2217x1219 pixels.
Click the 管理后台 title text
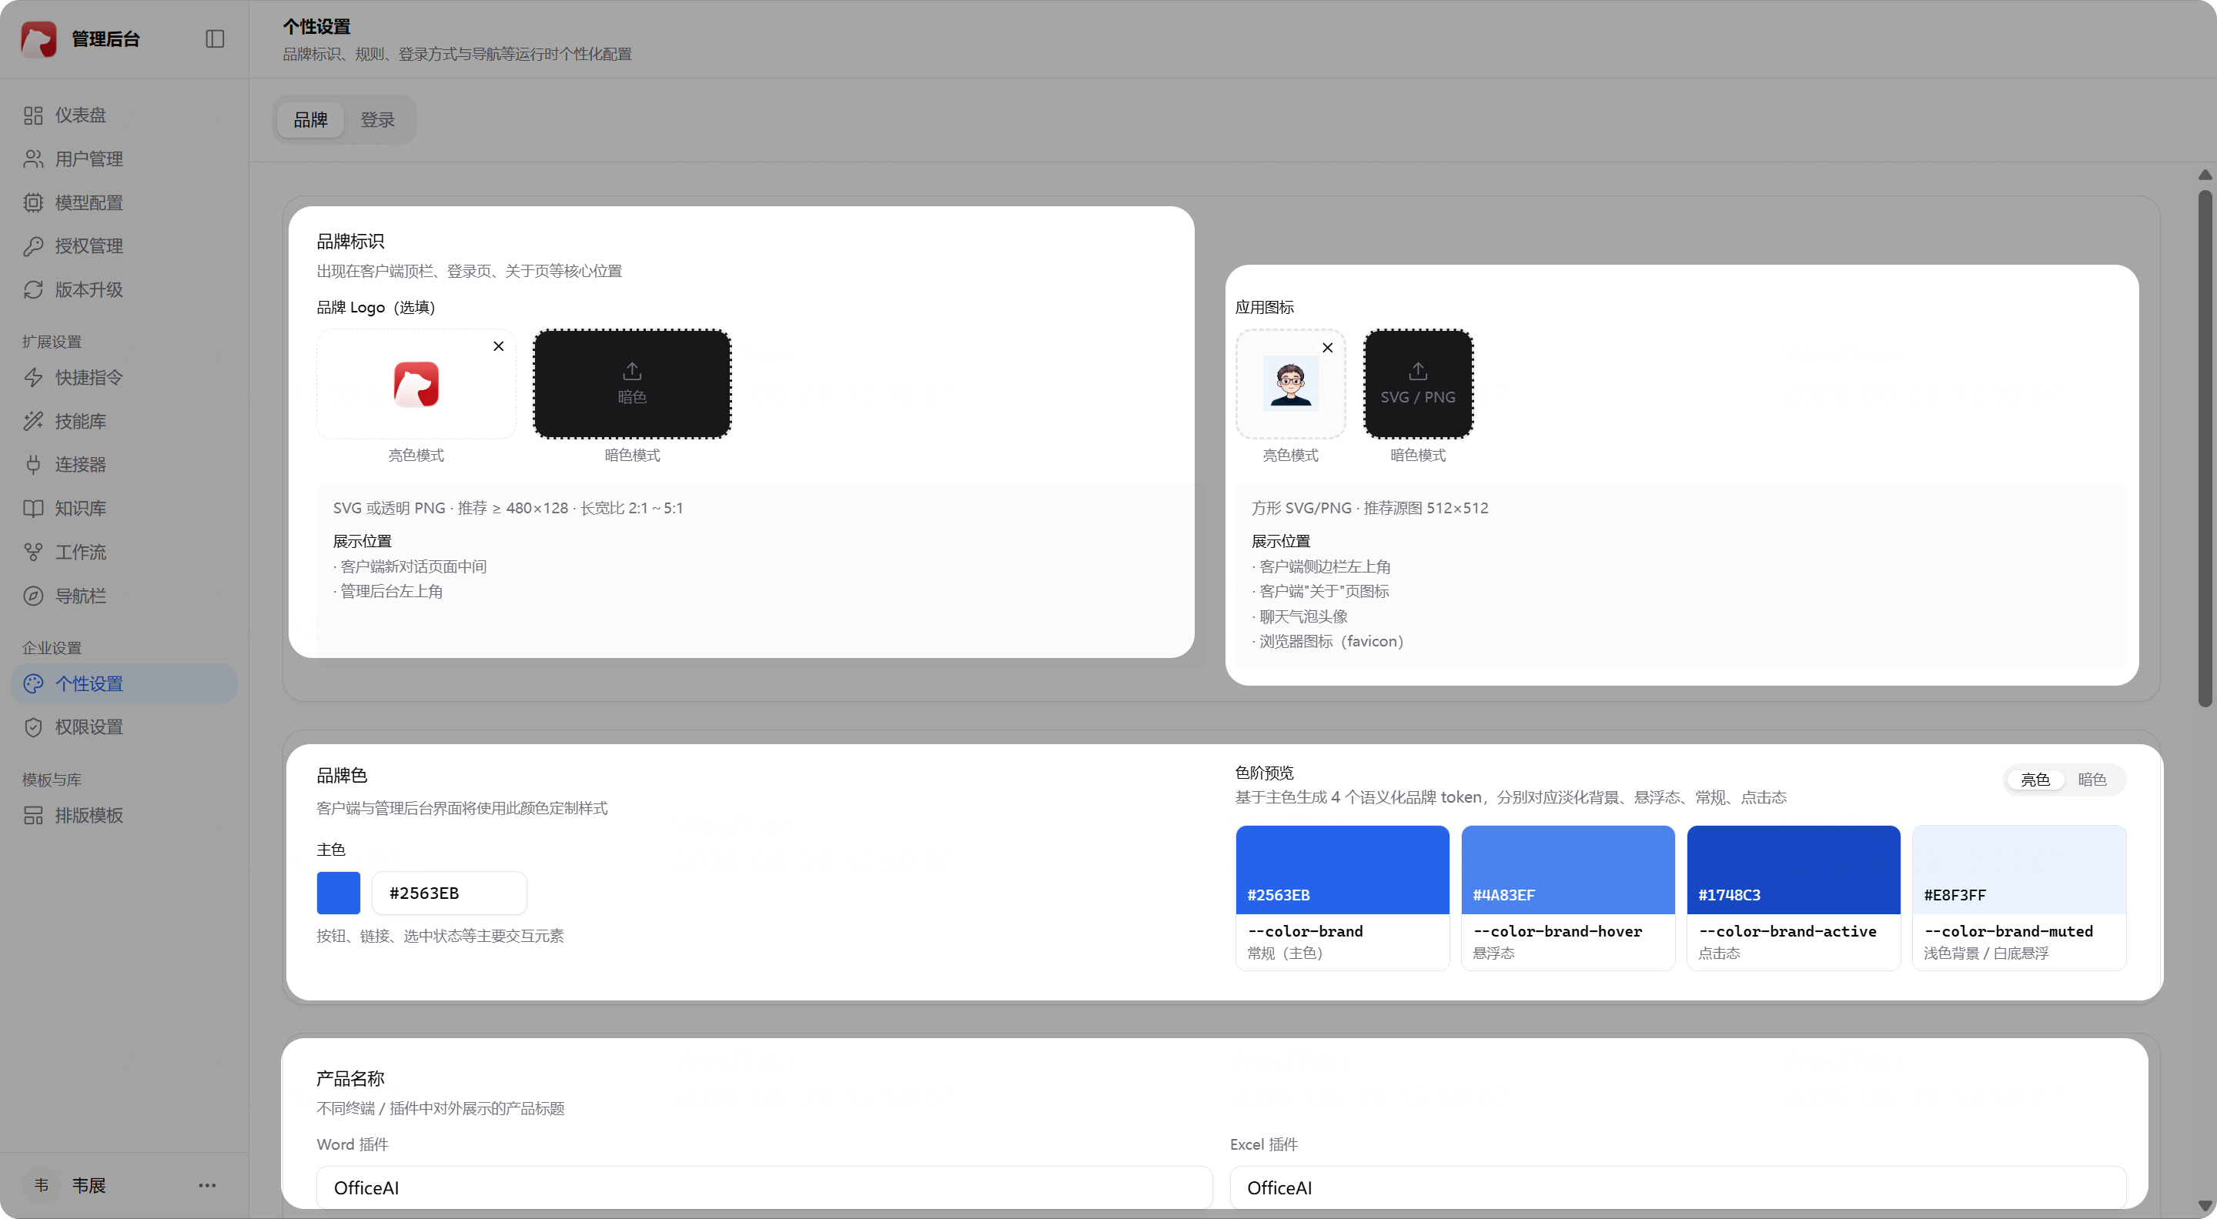[x=105, y=38]
